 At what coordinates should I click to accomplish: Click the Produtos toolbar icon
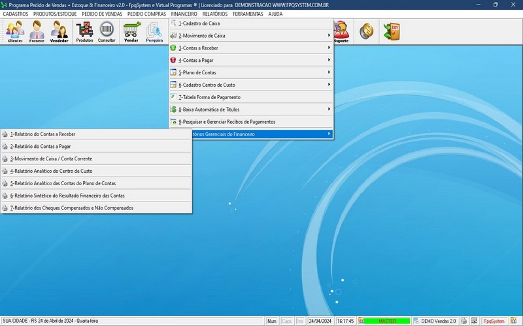[84, 31]
